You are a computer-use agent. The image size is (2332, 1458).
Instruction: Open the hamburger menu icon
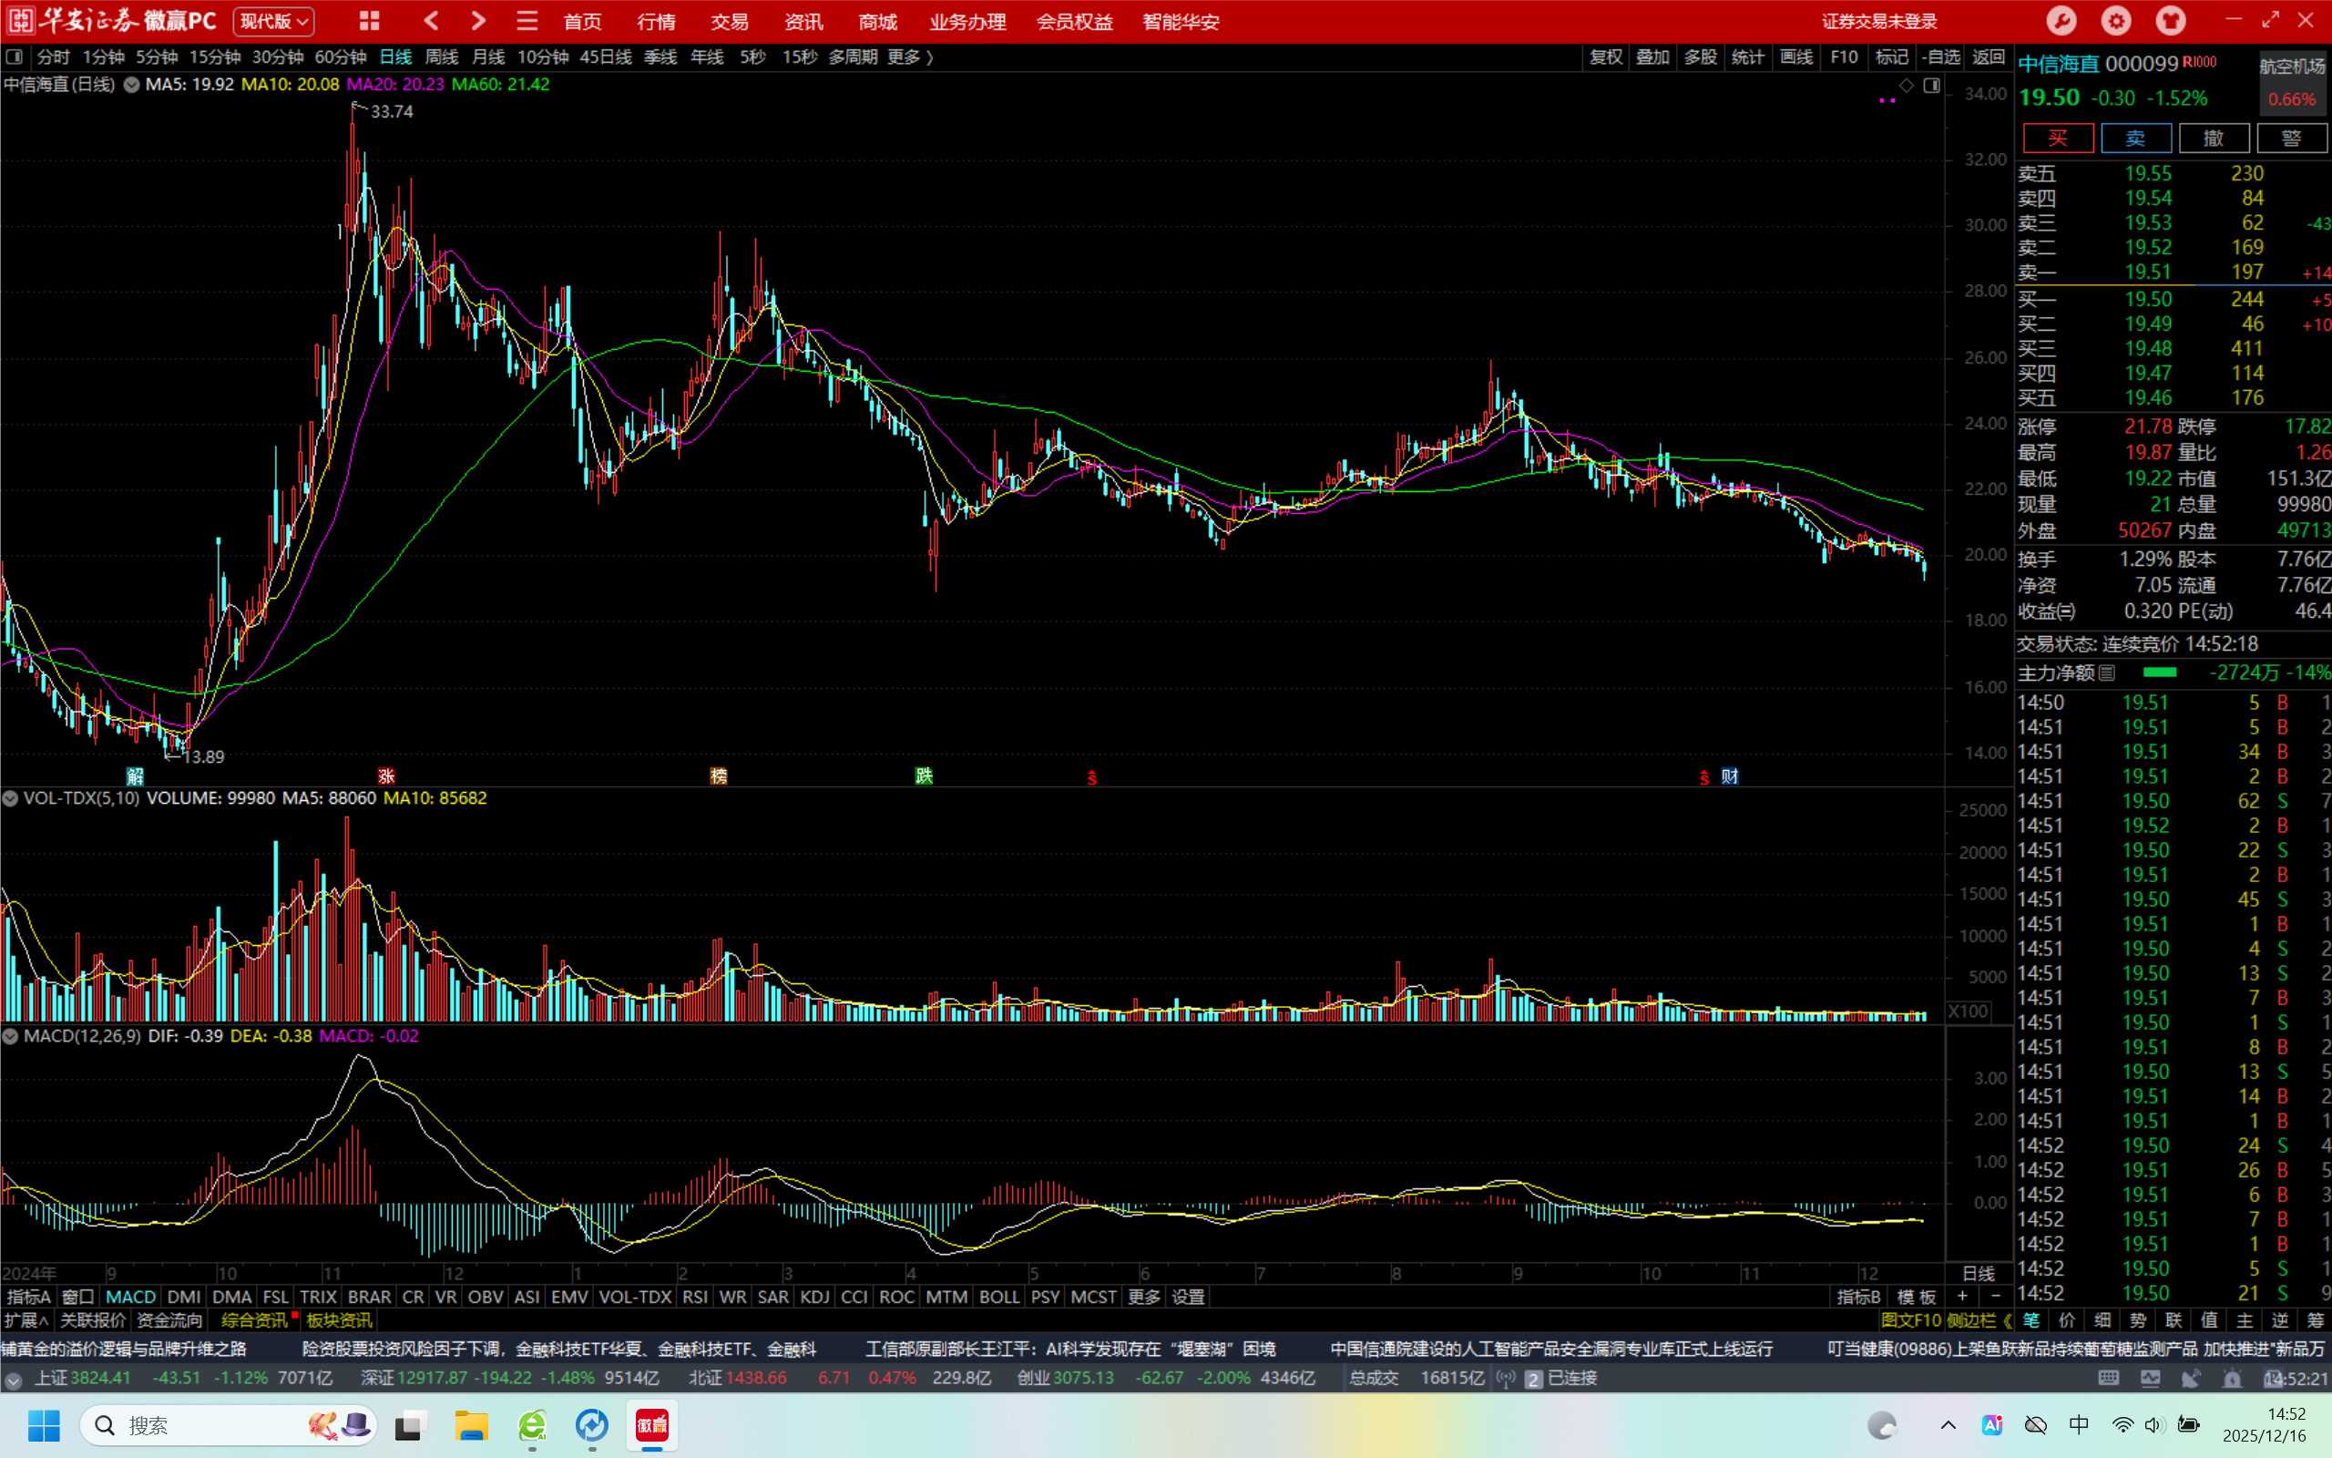tap(527, 20)
